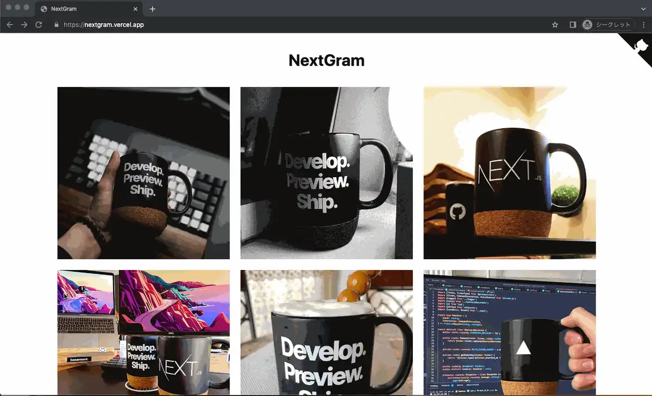Open the browser side panel icon
652x396 pixels.
pyautogui.click(x=572, y=24)
